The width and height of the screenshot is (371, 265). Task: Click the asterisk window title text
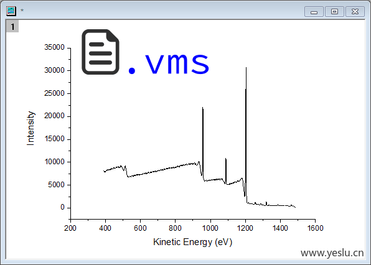[x=22, y=11]
